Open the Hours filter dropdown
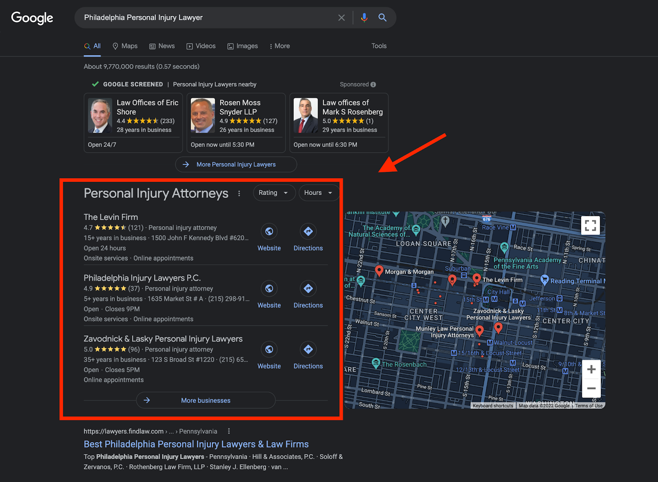 [x=319, y=193]
